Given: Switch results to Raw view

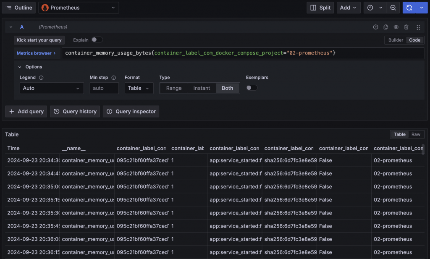Looking at the screenshot, I should 416,134.
